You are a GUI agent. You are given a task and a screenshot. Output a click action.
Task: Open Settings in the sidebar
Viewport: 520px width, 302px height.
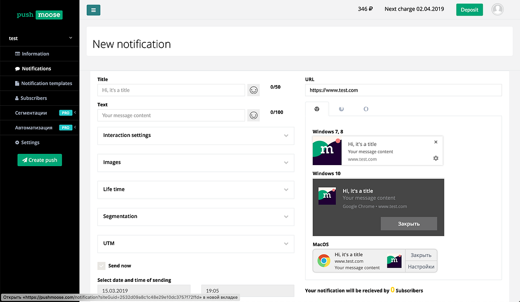pyautogui.click(x=40, y=142)
